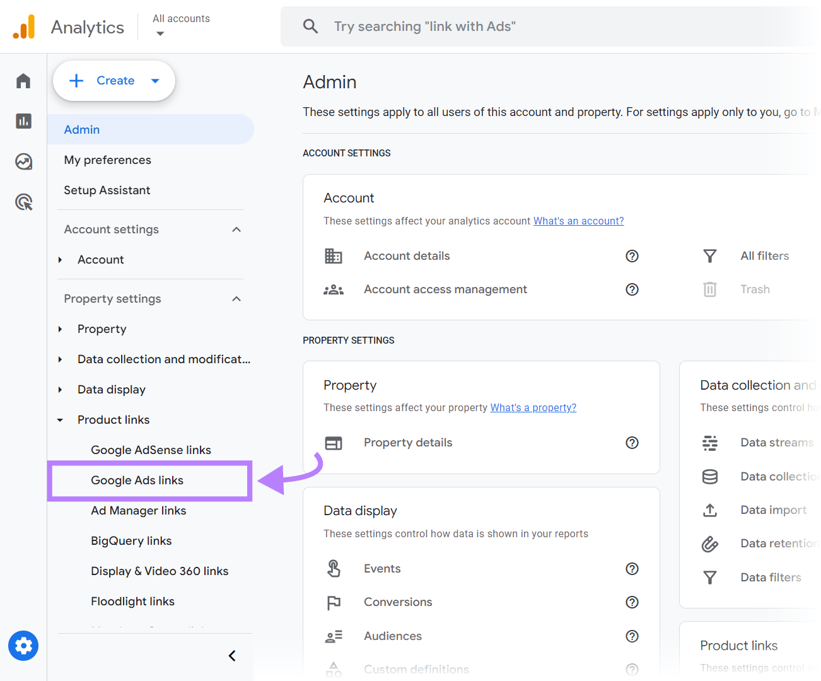Open the Home icon in the left sidebar
Image resolution: width=821 pixels, height=681 pixels.
tap(23, 81)
